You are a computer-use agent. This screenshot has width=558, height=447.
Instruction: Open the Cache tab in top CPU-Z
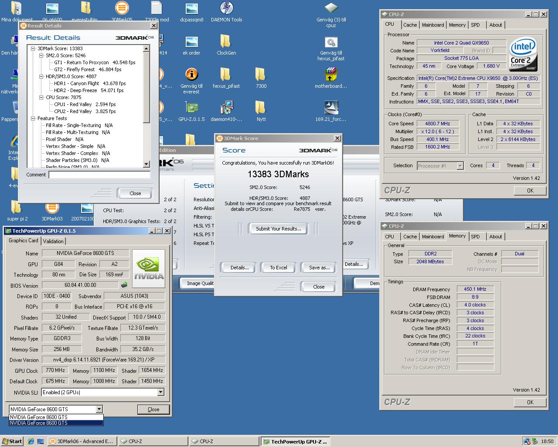click(410, 25)
